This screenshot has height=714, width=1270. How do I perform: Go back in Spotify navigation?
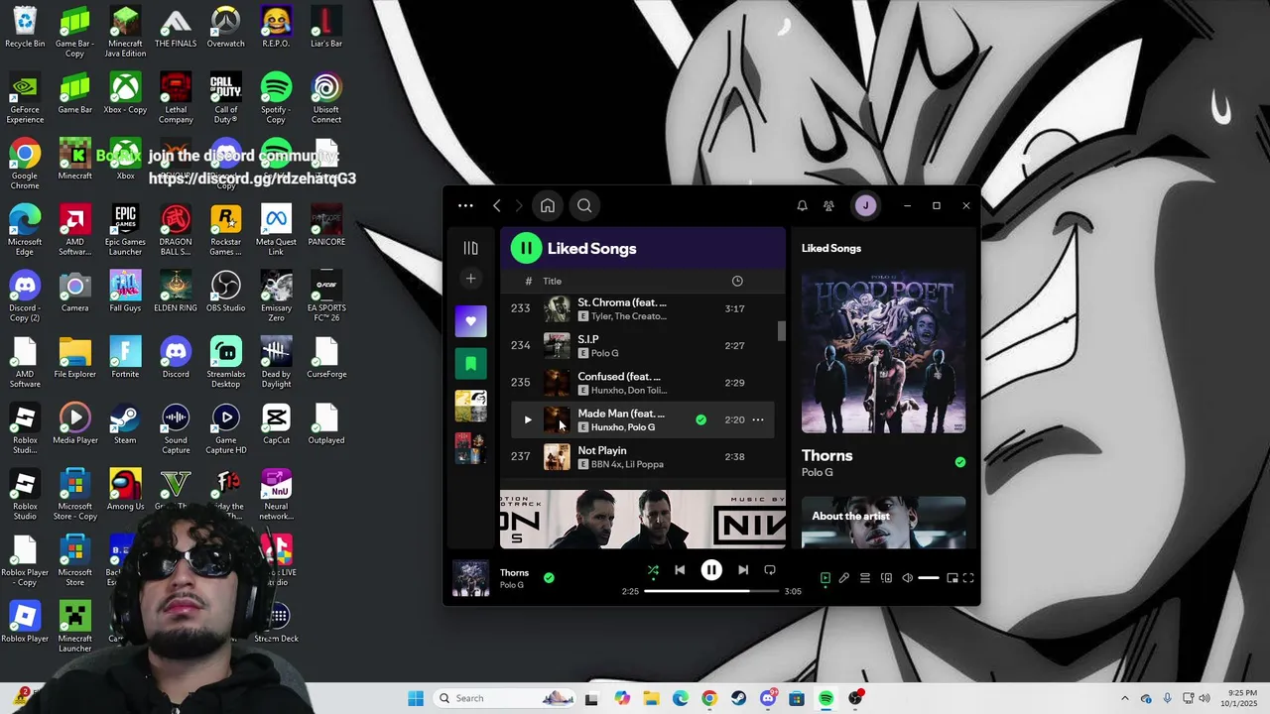point(497,206)
